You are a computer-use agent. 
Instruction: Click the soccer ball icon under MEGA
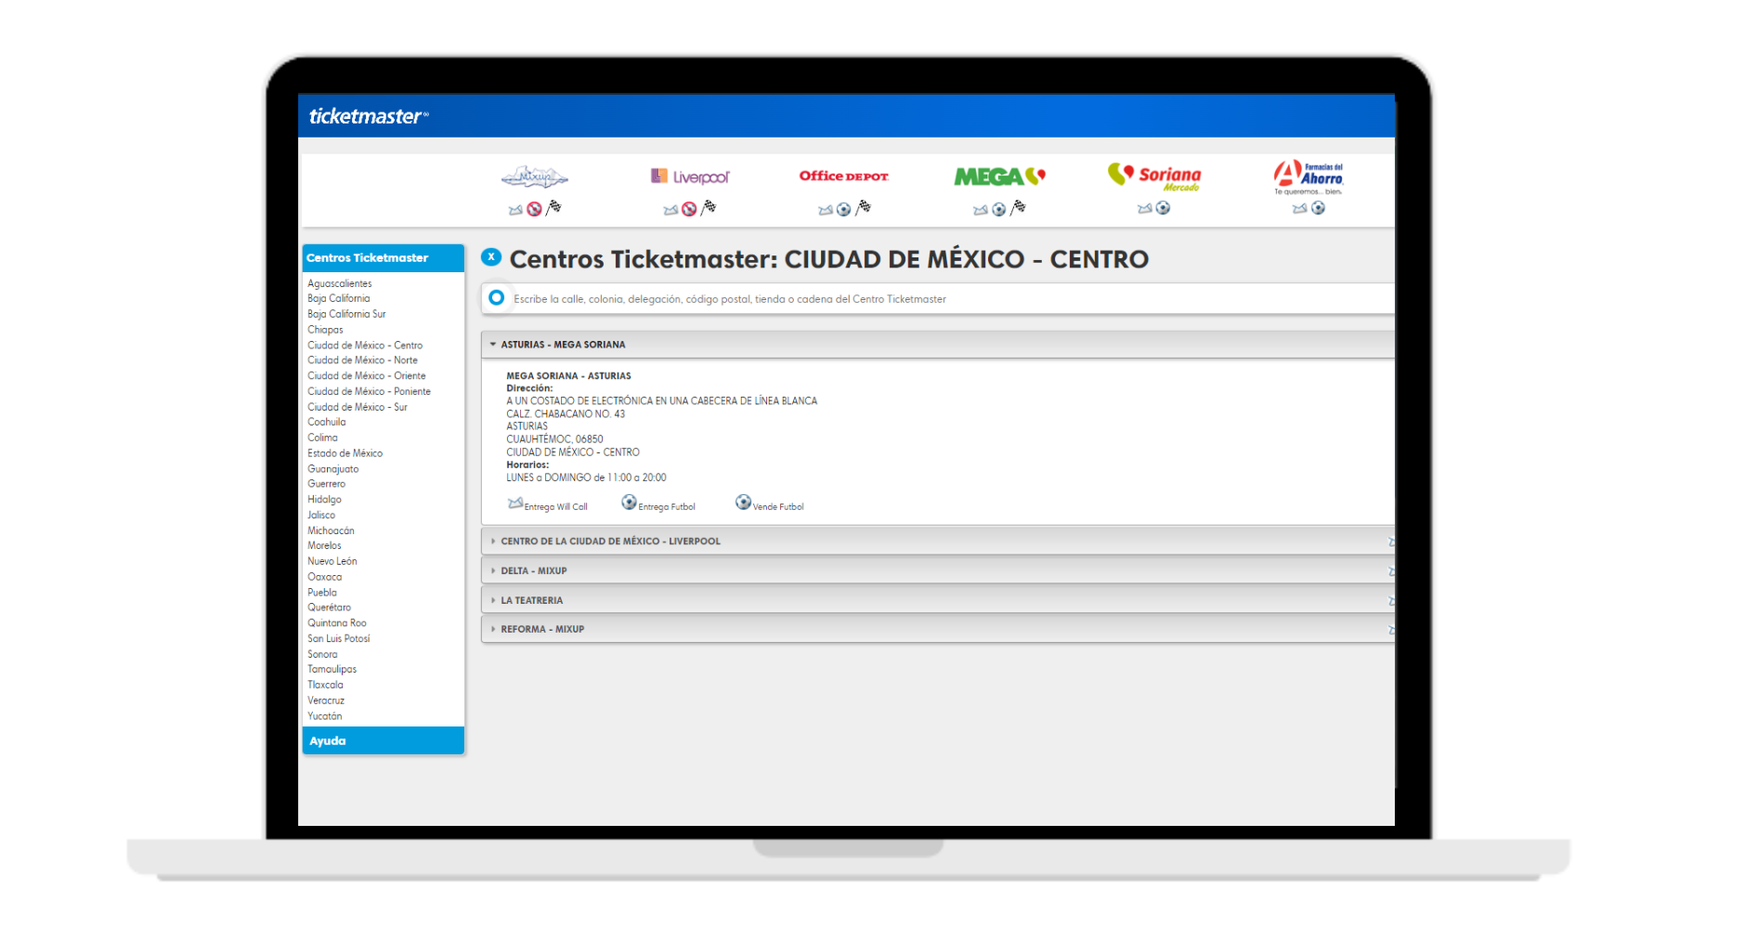(x=999, y=209)
